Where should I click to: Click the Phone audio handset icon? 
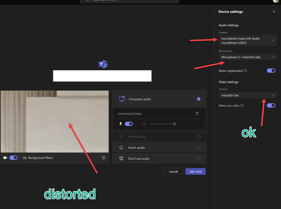121,137
